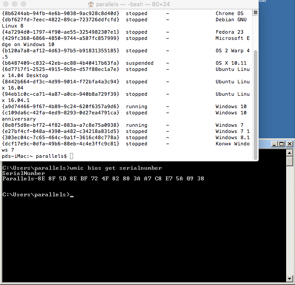Click the red close button of Terminal

coord(6,4)
